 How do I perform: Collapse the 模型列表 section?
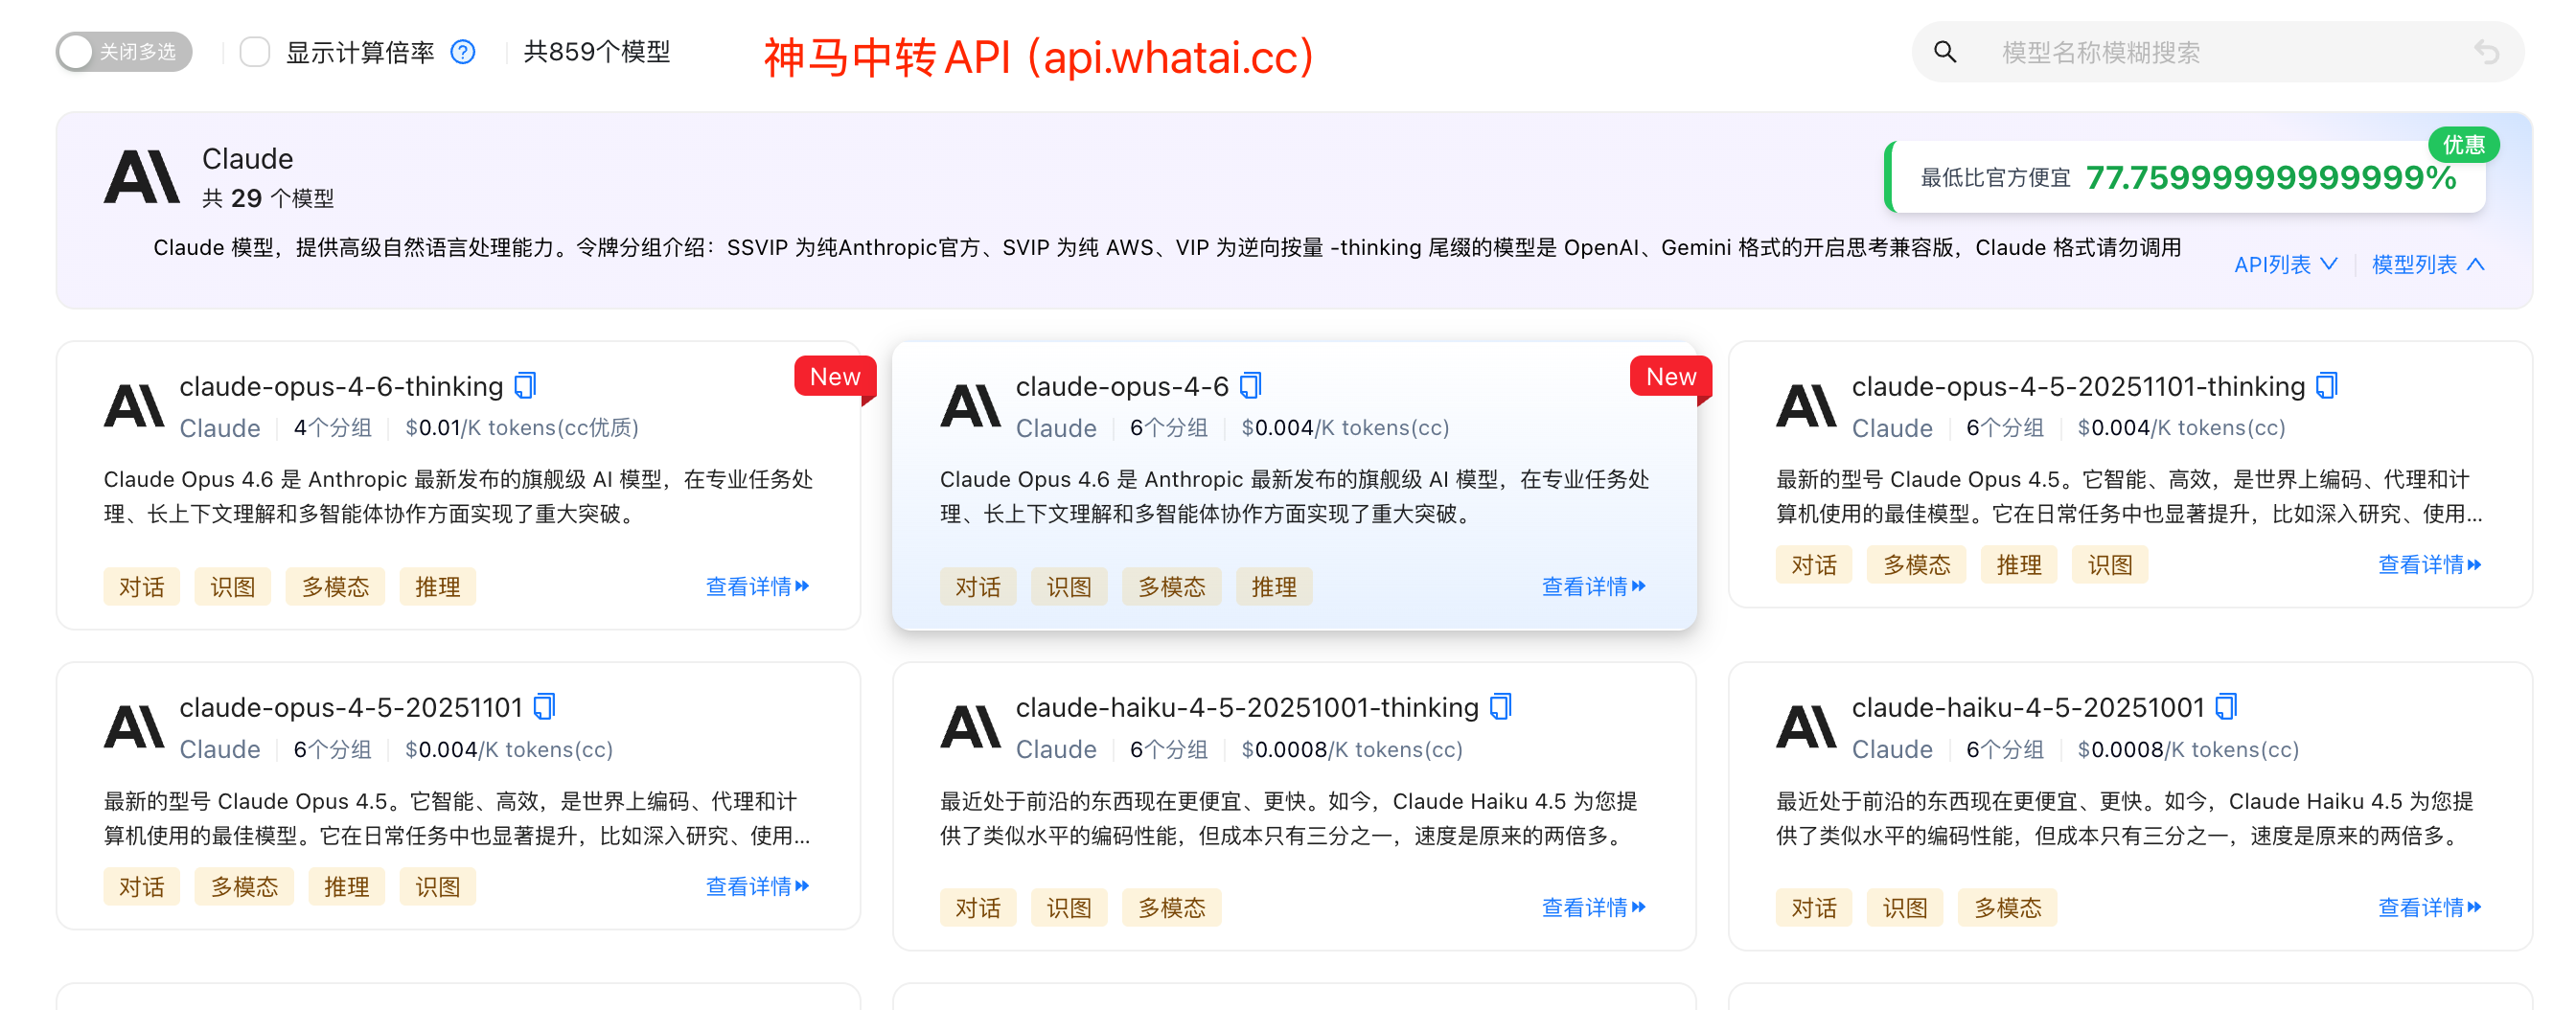point(2428,264)
